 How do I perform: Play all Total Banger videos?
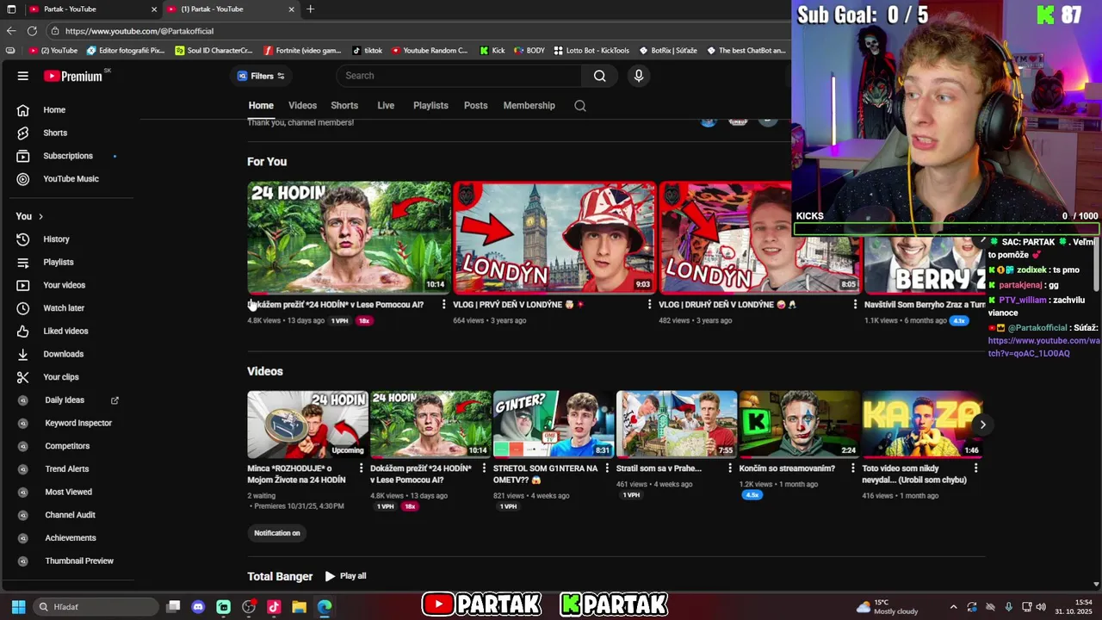345,576
